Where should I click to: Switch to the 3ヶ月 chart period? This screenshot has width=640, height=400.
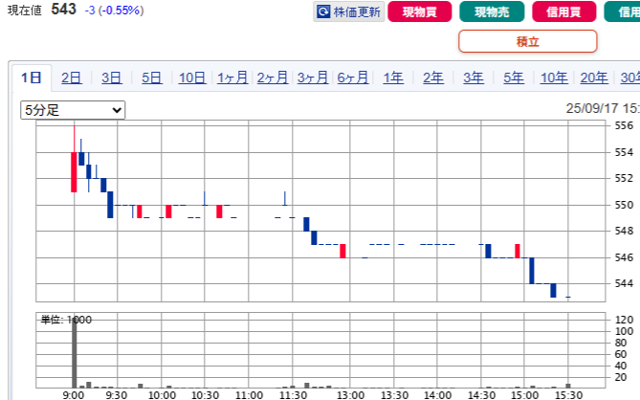313,78
